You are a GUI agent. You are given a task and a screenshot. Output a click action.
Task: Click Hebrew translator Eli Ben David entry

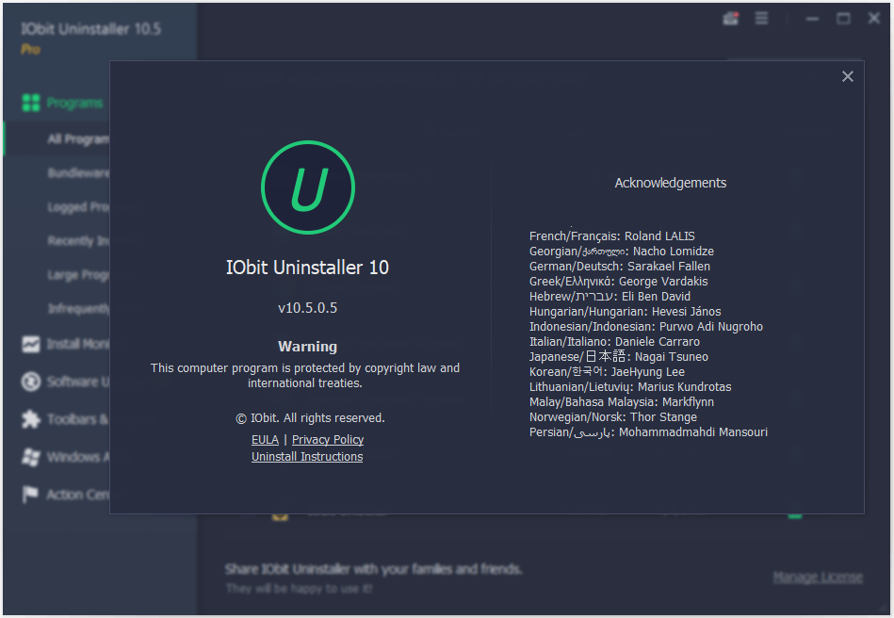[x=610, y=297]
